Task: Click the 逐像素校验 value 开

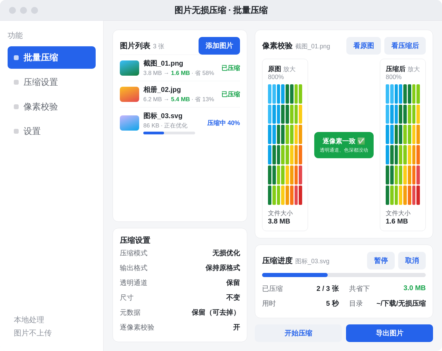Action: [237, 327]
